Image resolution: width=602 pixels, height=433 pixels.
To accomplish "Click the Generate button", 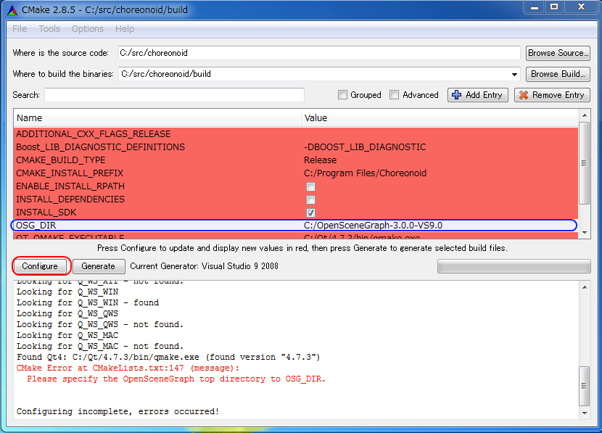I will pyautogui.click(x=98, y=266).
